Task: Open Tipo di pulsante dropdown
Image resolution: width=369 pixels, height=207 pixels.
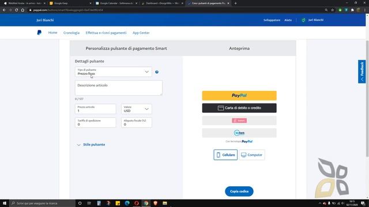Action: tap(113, 72)
